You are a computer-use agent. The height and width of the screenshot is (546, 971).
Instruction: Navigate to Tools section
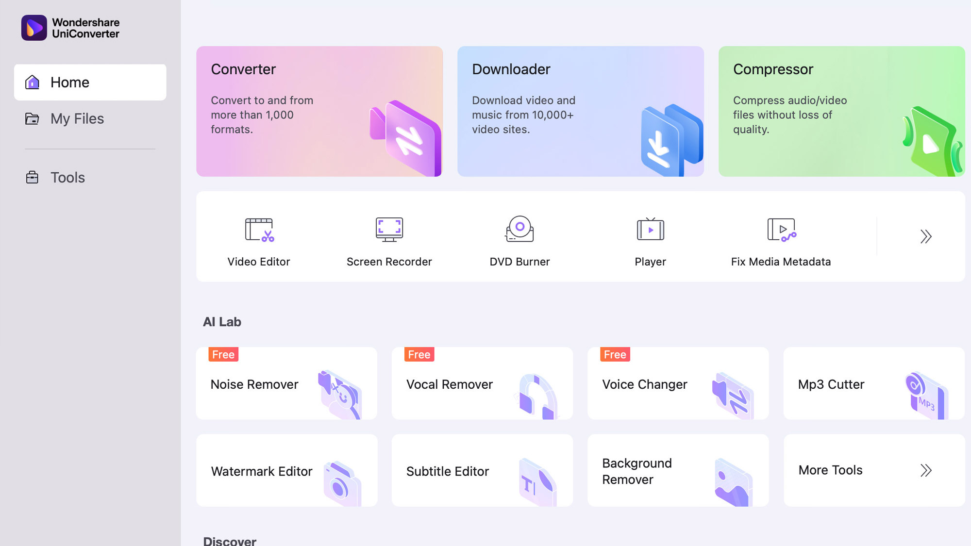[67, 177]
